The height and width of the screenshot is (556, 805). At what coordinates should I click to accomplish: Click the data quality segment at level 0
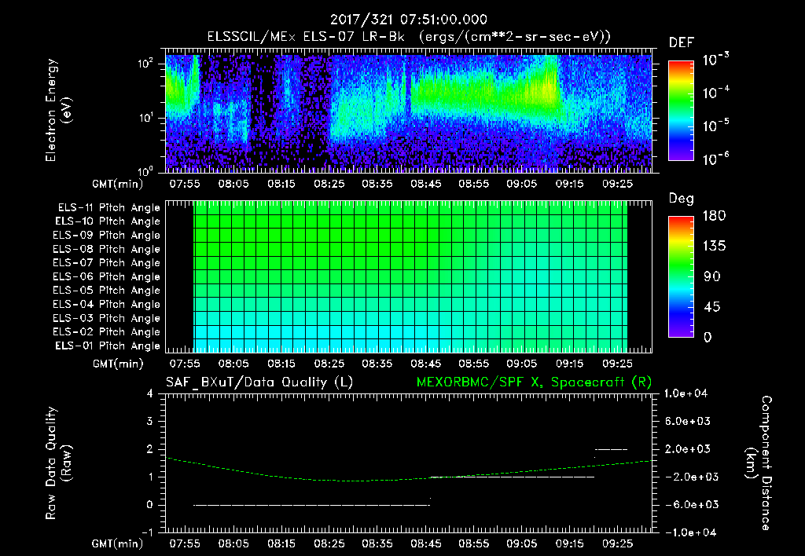311,505
